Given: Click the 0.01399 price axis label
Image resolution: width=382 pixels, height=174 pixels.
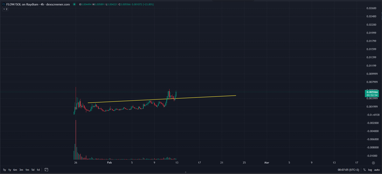Looking at the screenshot, I should tap(372, 57).
